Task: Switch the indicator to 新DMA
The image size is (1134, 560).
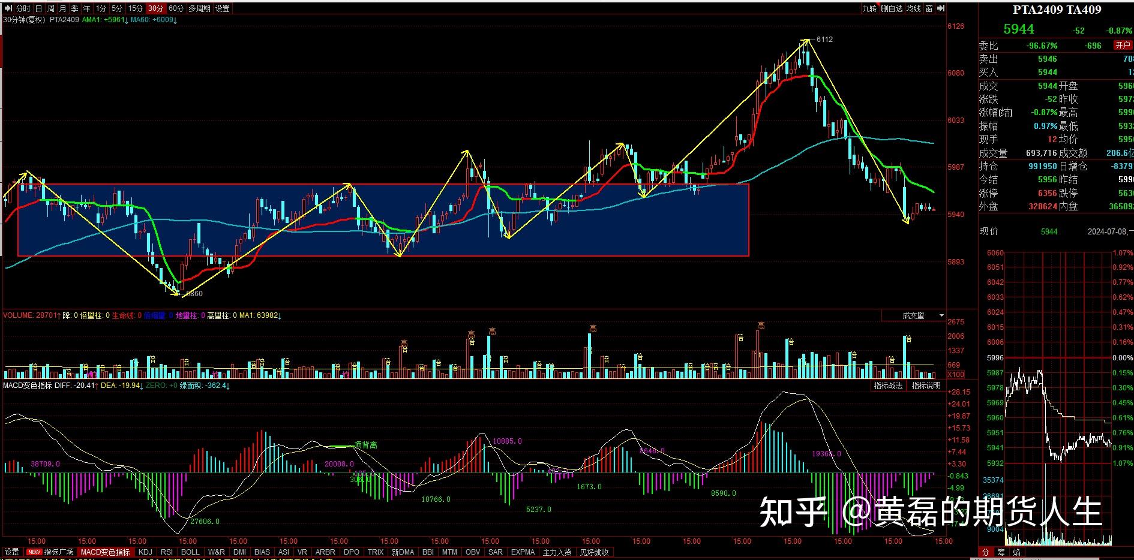Action: coord(403,552)
